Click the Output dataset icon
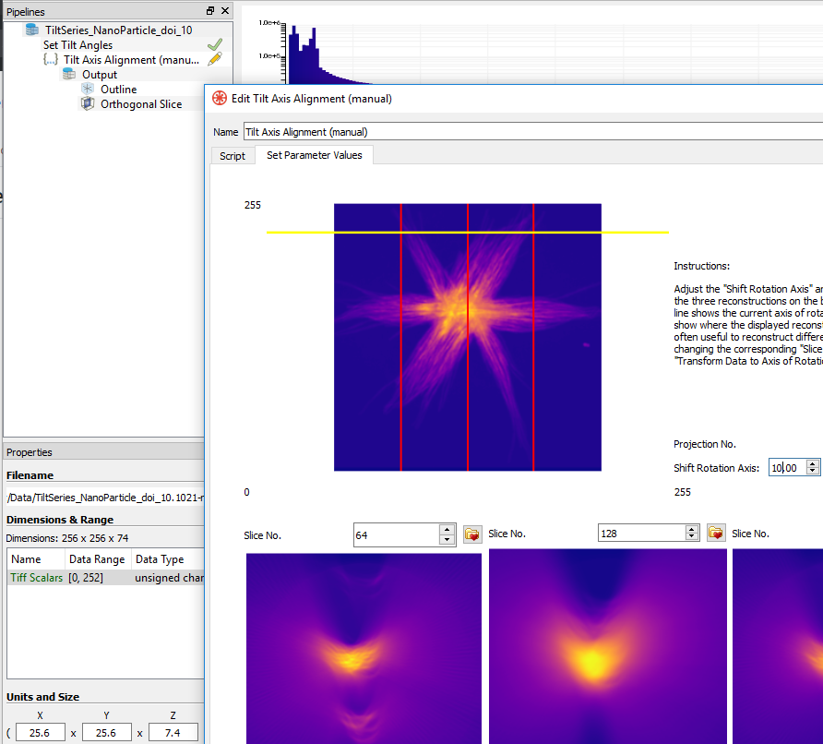The width and height of the screenshot is (823, 744). pyautogui.click(x=69, y=74)
